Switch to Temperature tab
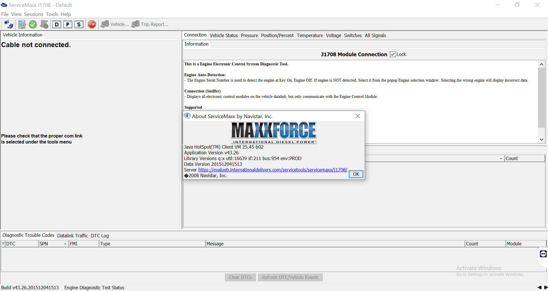 pyautogui.click(x=310, y=35)
